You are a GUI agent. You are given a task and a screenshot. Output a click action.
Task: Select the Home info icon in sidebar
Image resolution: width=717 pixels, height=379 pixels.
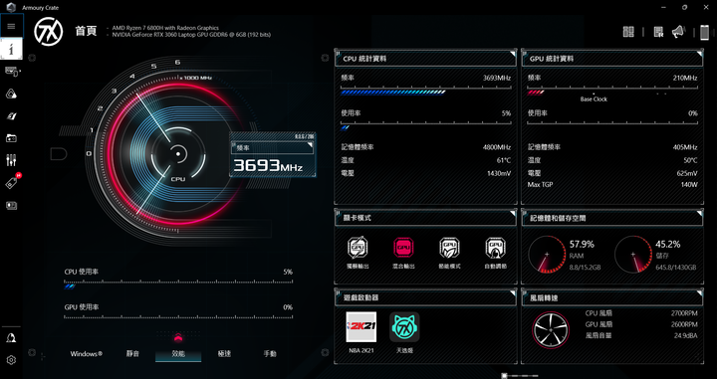pyautogui.click(x=11, y=49)
